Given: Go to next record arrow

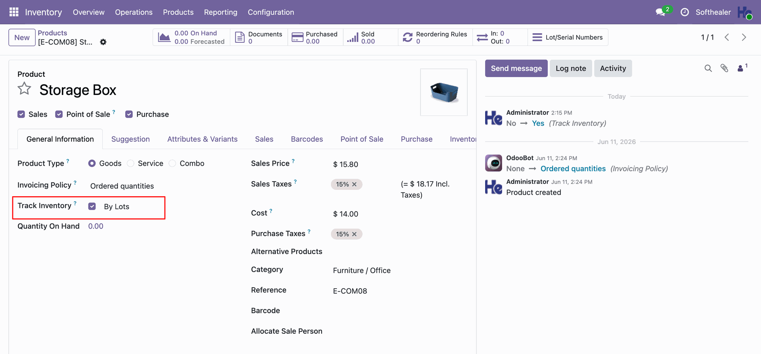Looking at the screenshot, I should point(744,37).
